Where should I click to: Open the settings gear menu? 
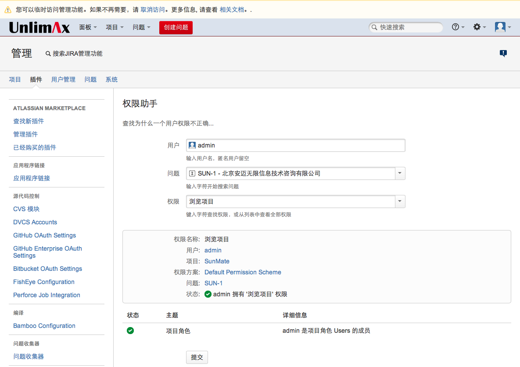pos(477,27)
